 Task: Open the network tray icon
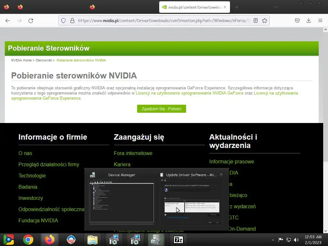[289, 240]
